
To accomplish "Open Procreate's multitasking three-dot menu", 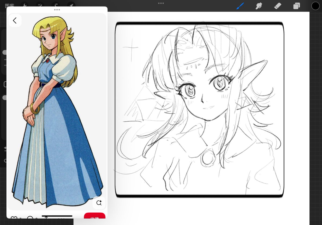I will coord(161,3).
